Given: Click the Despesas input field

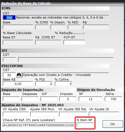Looking at the screenshot, I should (30, 99).
